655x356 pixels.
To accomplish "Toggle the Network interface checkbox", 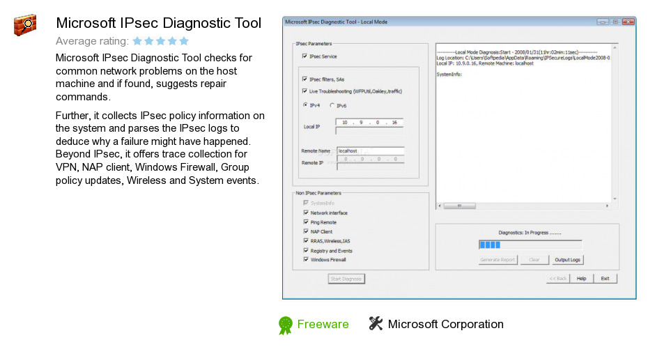I will [x=306, y=212].
